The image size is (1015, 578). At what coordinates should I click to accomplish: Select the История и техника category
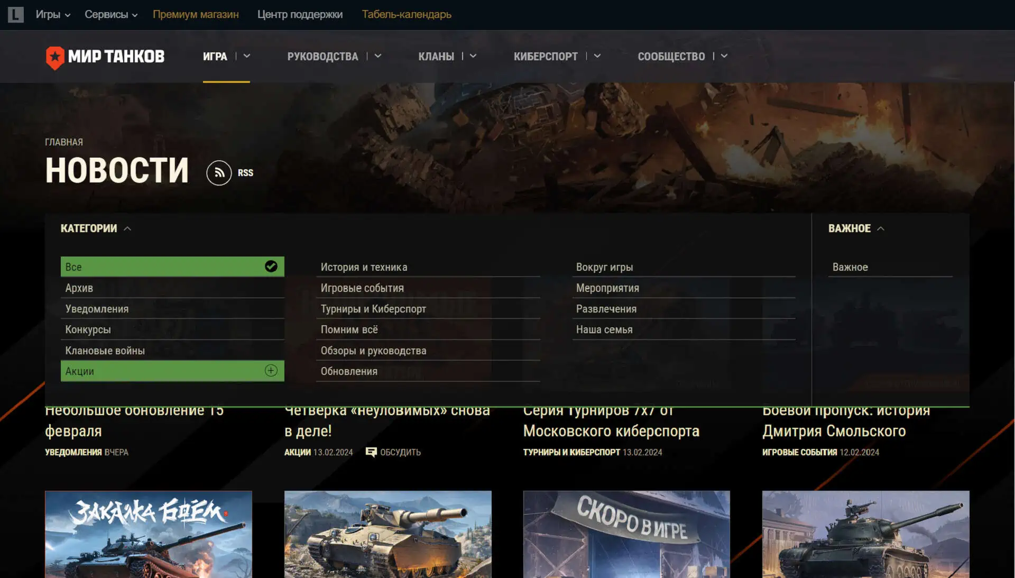[428, 267]
